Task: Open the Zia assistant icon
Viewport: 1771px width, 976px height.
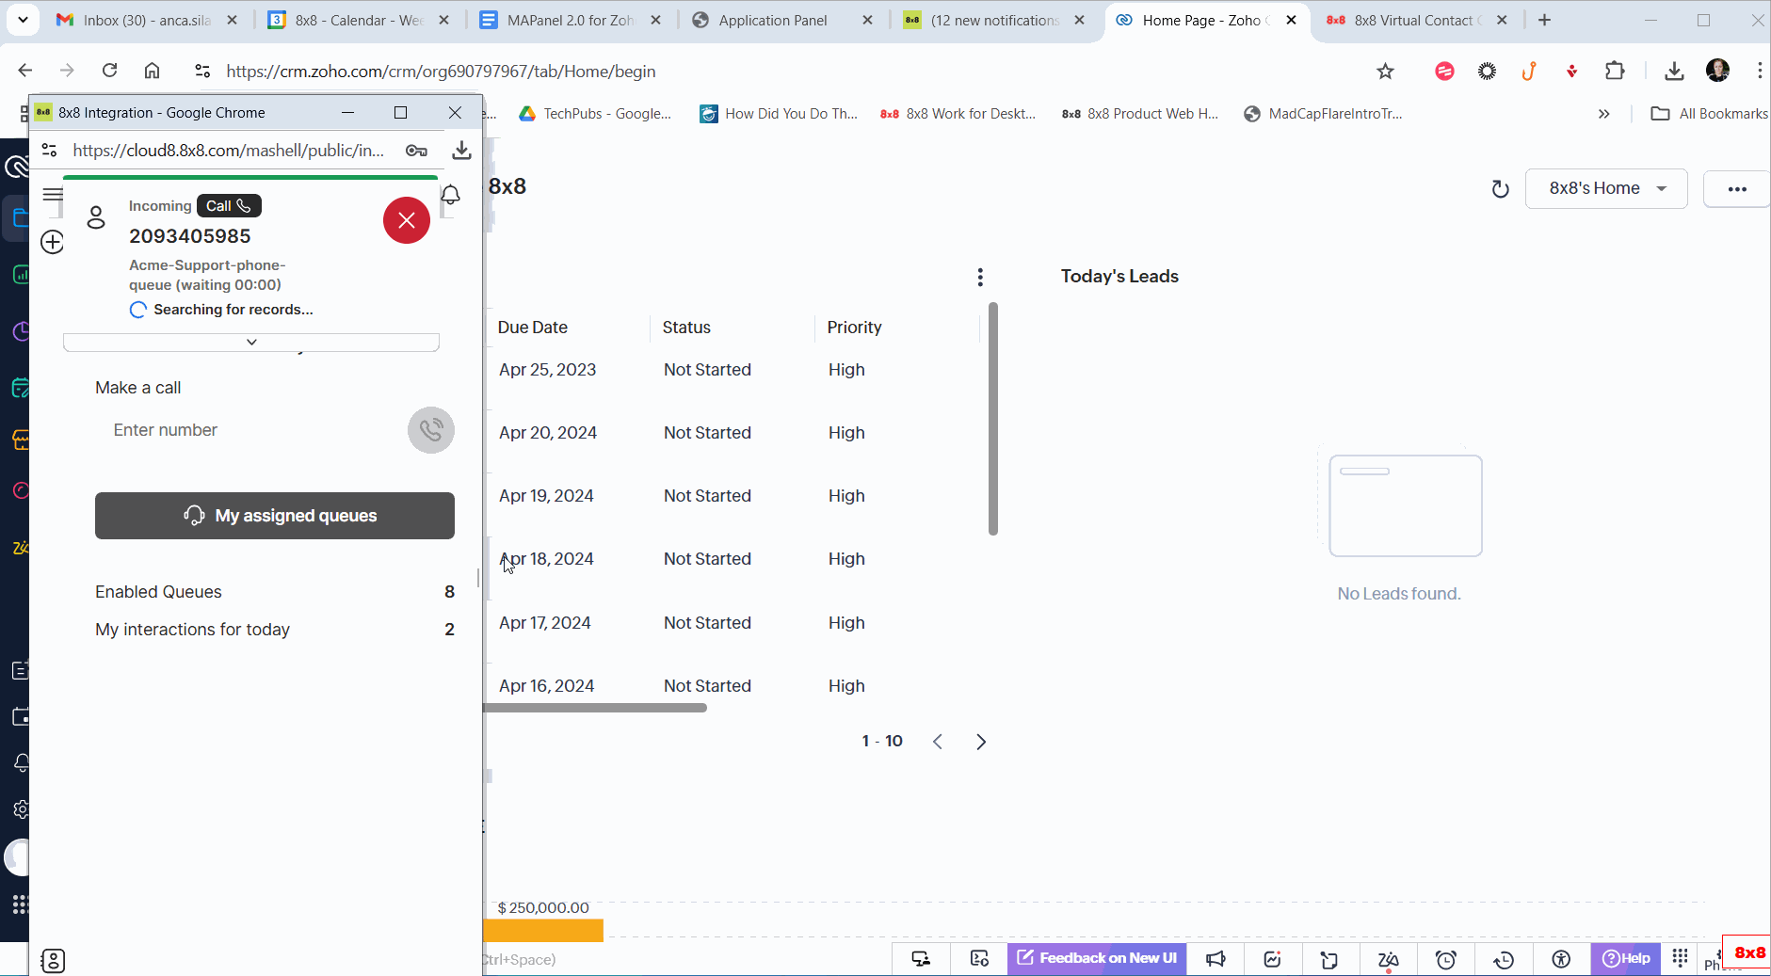Action: [x=1388, y=959]
